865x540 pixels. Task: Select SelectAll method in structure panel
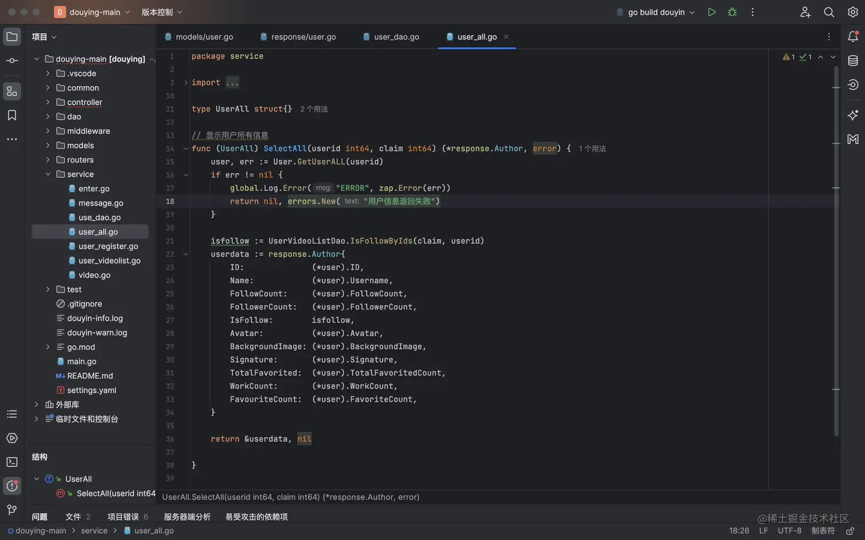[106, 493]
